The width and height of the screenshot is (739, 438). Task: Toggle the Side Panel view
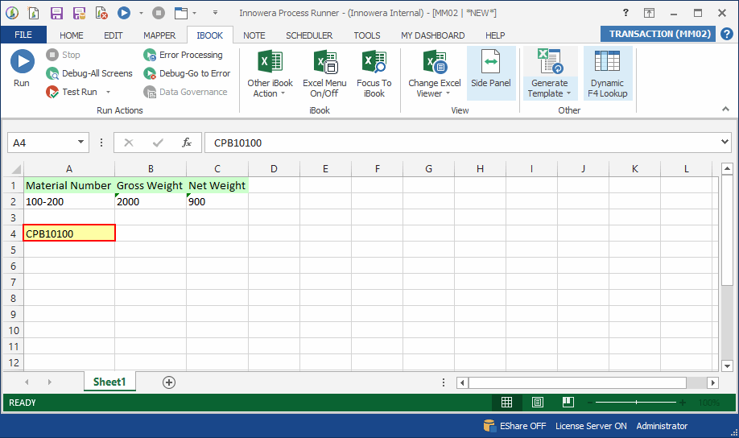[491, 73]
